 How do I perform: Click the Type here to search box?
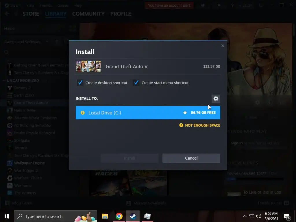pos(55,216)
